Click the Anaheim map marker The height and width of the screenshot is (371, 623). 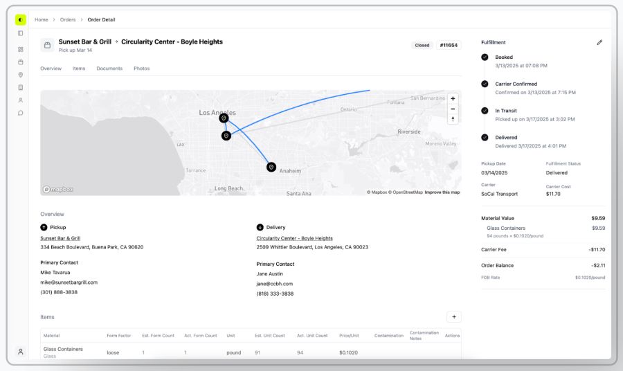point(271,167)
